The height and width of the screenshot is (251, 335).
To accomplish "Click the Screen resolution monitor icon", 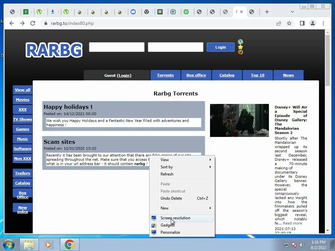I will click(154, 218).
